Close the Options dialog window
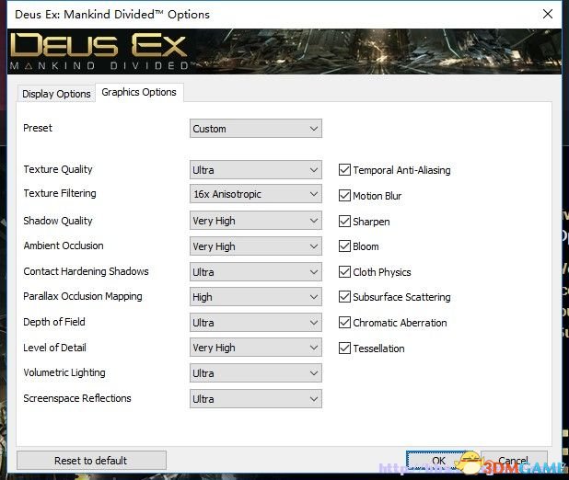 (x=548, y=14)
